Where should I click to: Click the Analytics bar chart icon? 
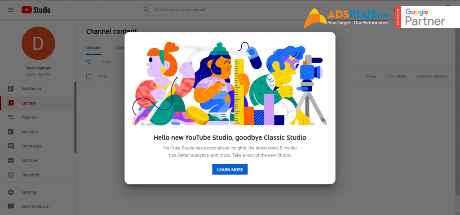pos(11,132)
